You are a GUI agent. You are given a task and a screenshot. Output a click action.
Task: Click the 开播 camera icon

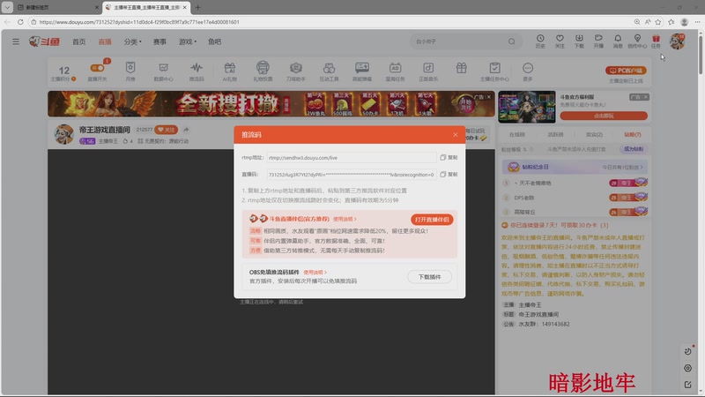tap(598, 41)
